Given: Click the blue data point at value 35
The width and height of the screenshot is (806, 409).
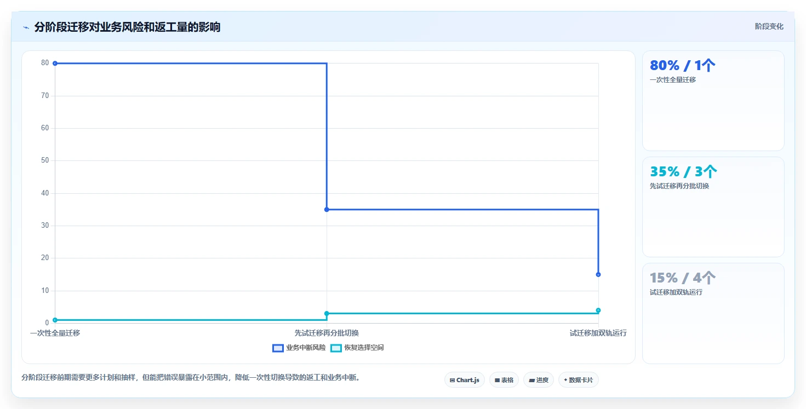Looking at the screenshot, I should click(327, 210).
